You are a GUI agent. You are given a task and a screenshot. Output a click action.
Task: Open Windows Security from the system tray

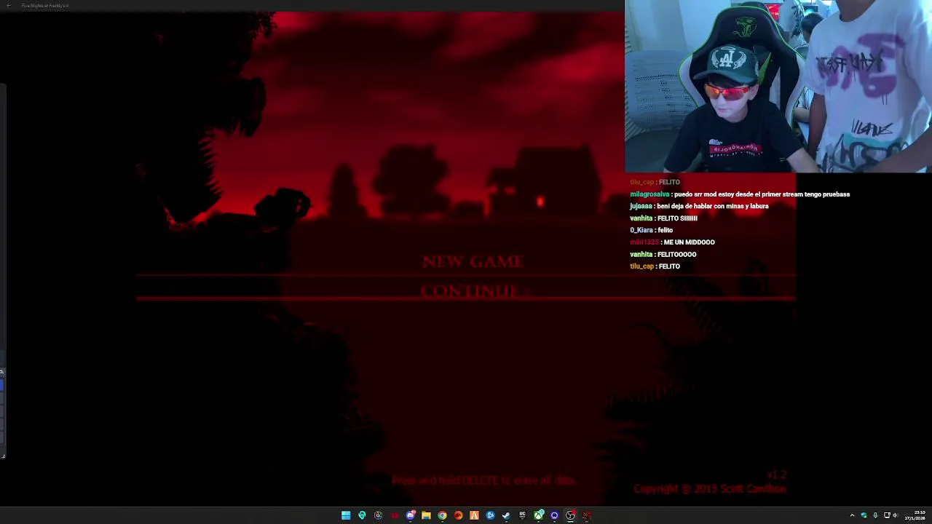click(864, 515)
